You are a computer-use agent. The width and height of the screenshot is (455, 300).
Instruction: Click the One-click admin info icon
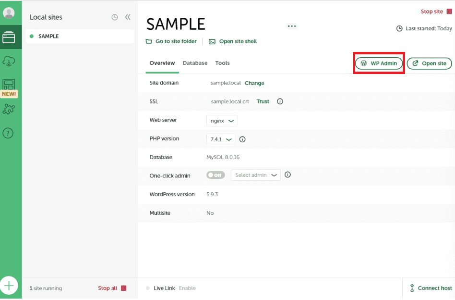click(287, 175)
